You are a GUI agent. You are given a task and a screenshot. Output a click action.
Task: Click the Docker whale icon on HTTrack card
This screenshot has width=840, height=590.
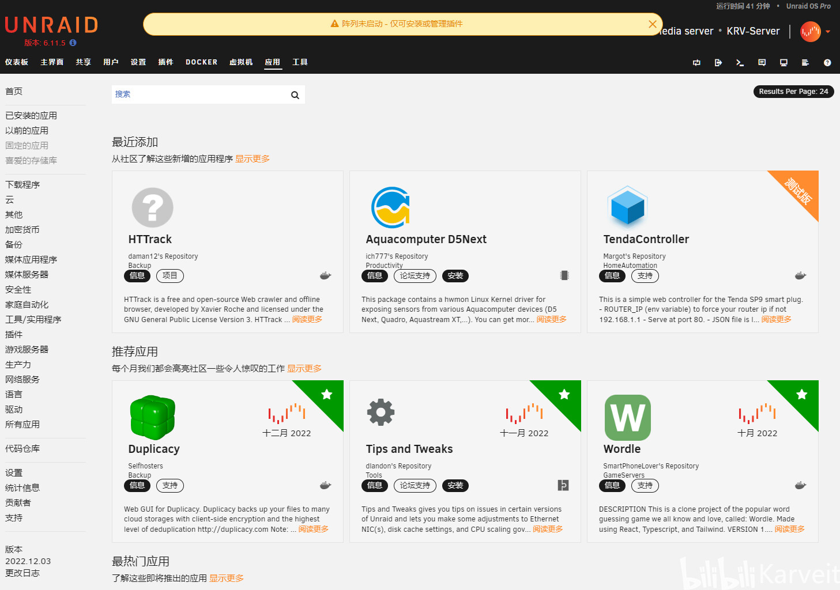point(326,276)
